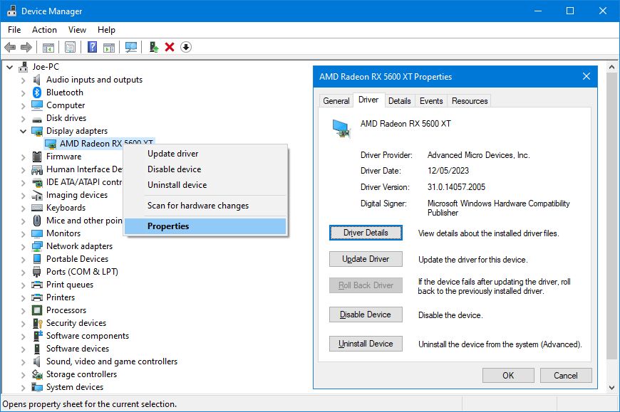
Task: Click the Keyboards category icon
Action: coord(37,208)
